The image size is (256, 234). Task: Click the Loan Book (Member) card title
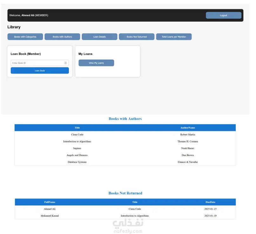click(26, 54)
